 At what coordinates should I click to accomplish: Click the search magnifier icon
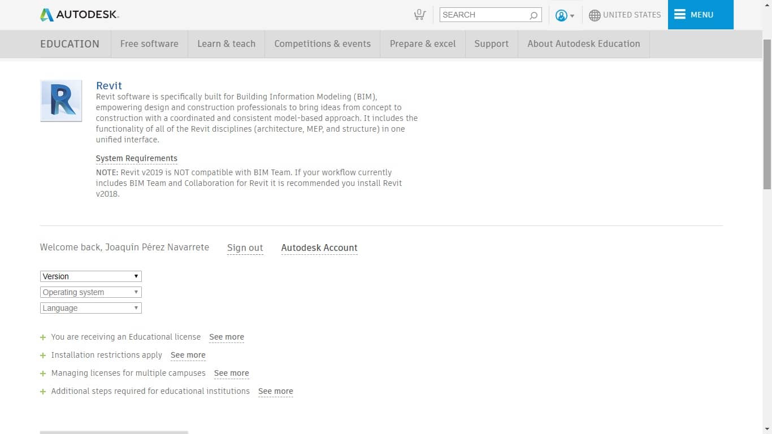coord(534,15)
